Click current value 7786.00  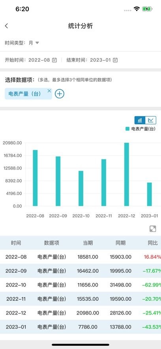click(x=88, y=327)
